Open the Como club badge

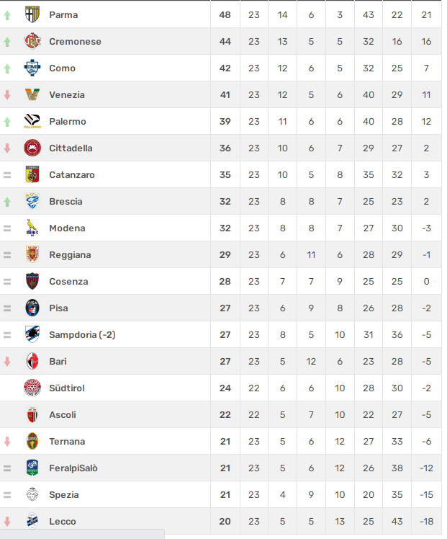pyautogui.click(x=32, y=68)
